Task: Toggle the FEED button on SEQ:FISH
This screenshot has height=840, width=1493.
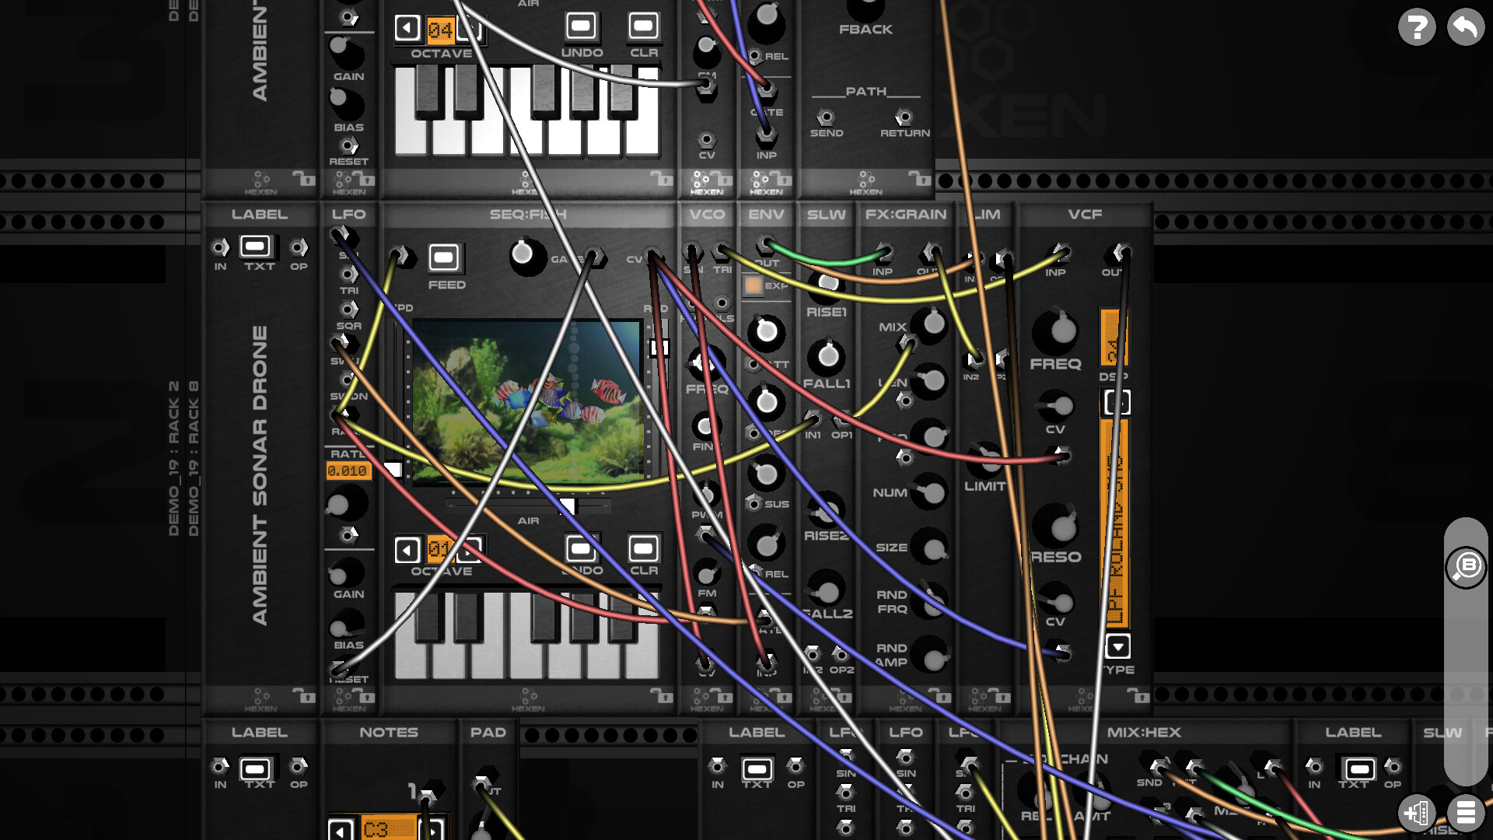Action: point(444,258)
